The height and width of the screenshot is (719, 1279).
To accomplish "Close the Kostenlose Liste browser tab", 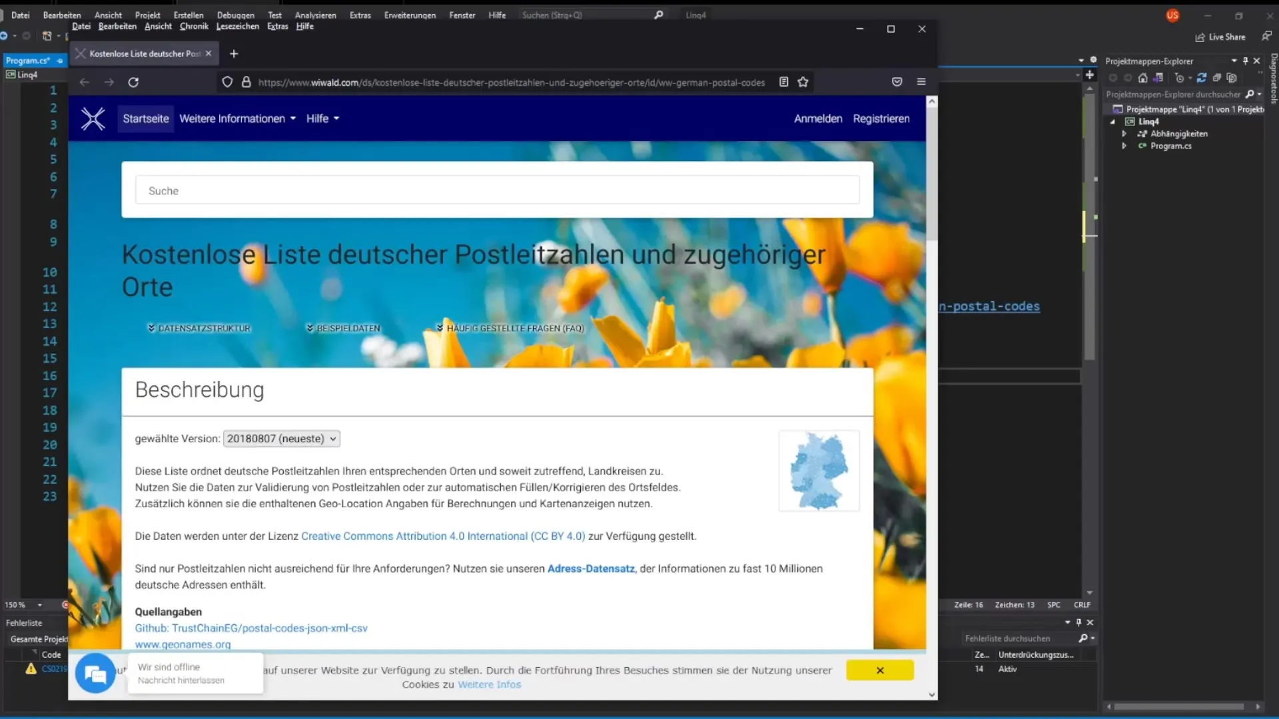I will coord(209,53).
